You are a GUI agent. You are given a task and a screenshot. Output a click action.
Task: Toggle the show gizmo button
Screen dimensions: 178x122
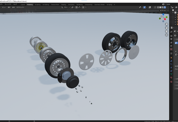pos(144,7)
